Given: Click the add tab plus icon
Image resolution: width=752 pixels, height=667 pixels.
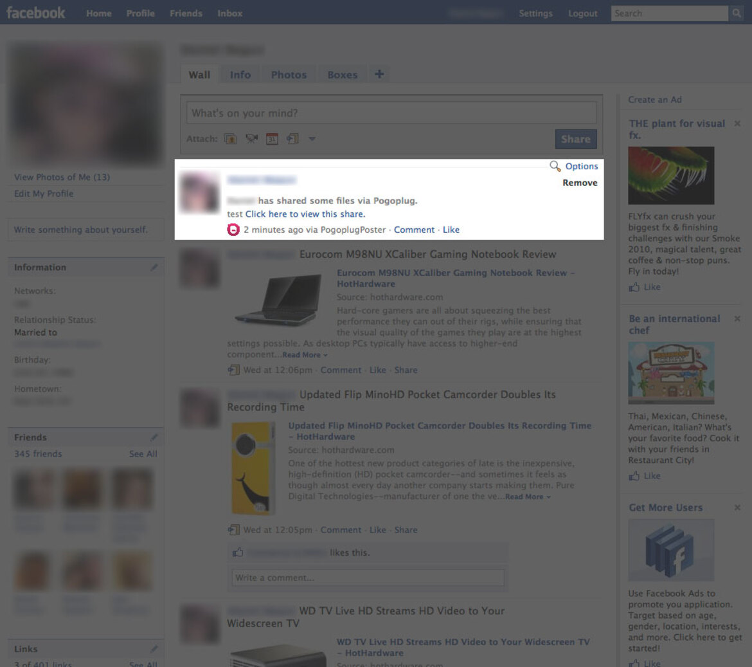Looking at the screenshot, I should [379, 74].
